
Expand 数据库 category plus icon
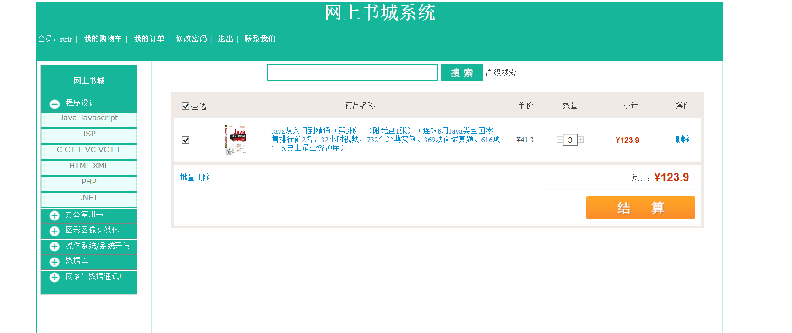pos(55,262)
